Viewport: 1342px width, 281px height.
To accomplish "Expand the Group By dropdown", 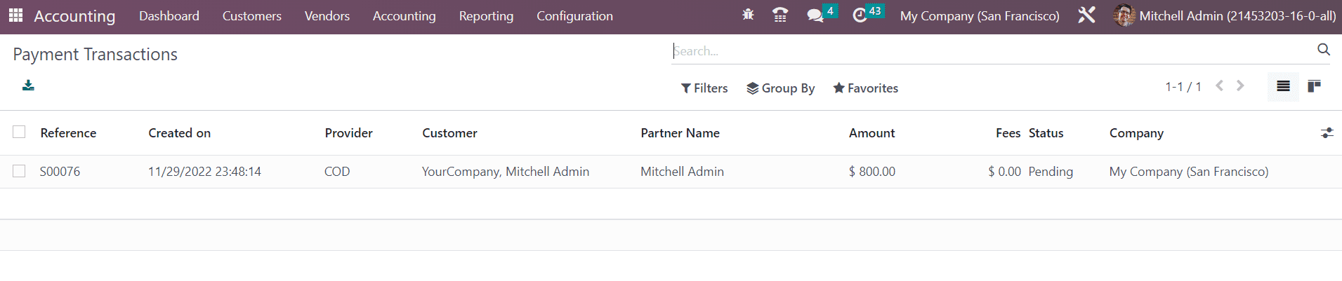I will click(x=780, y=88).
